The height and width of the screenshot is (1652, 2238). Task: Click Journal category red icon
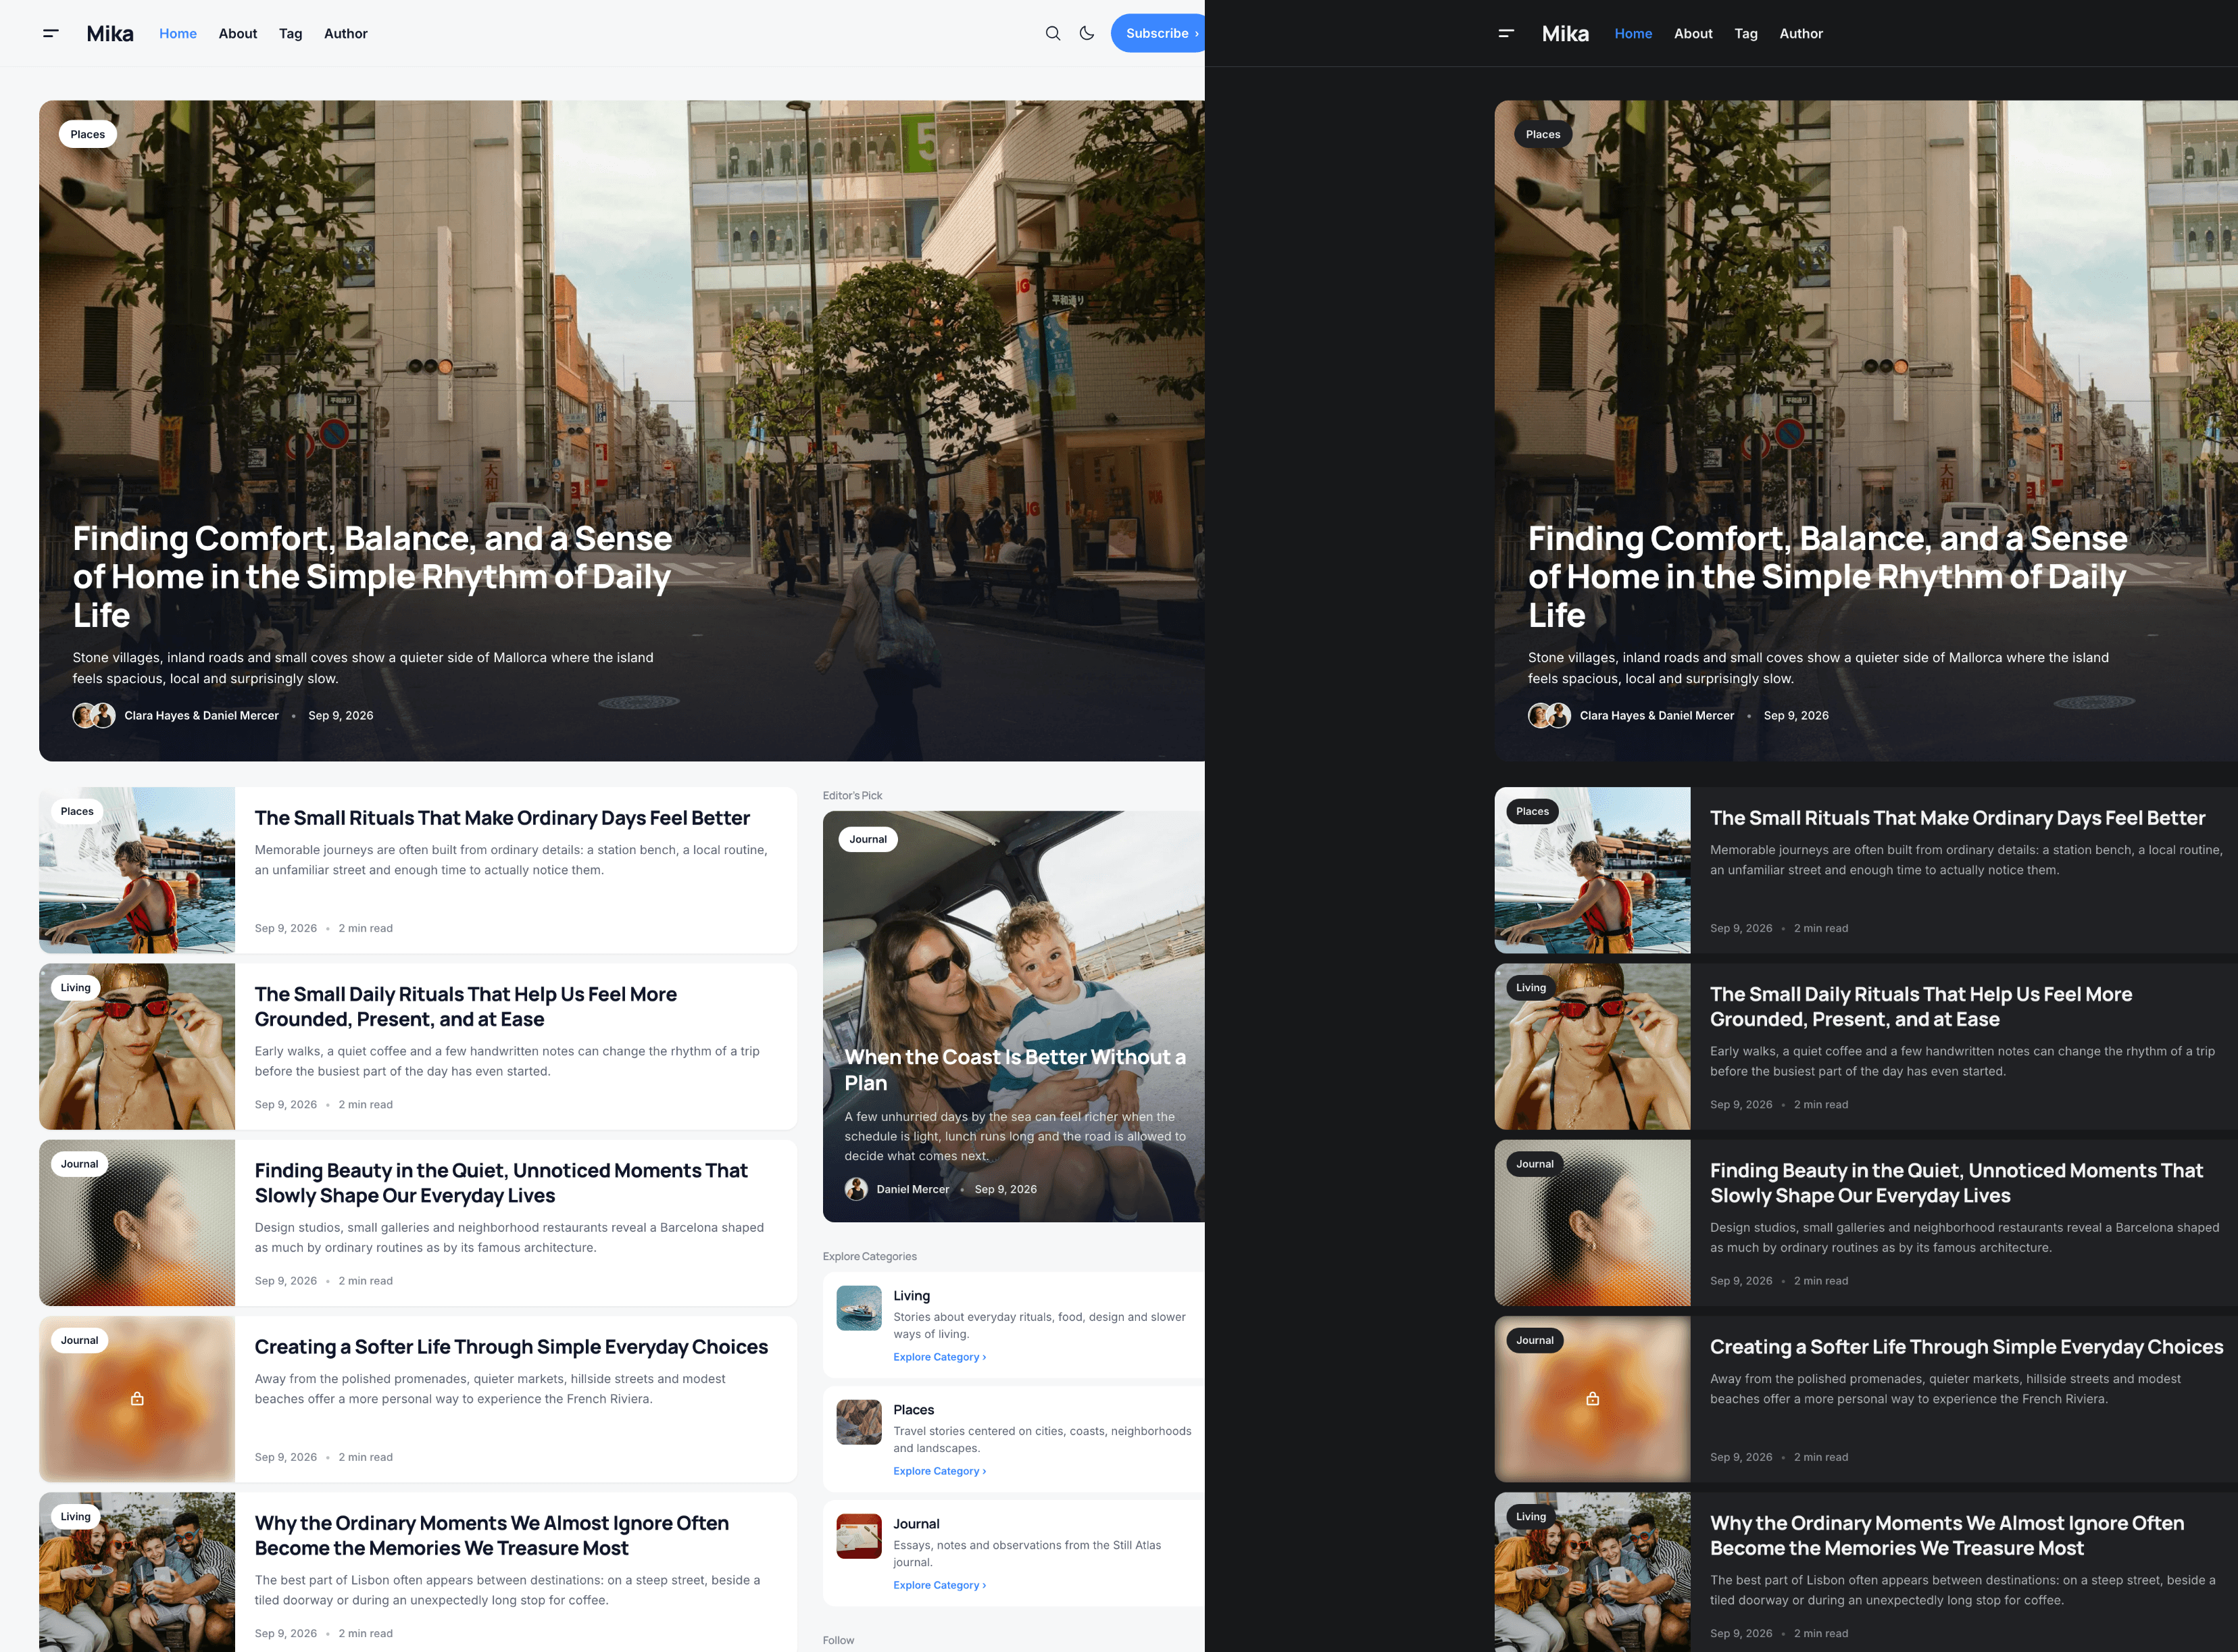pyautogui.click(x=859, y=1535)
